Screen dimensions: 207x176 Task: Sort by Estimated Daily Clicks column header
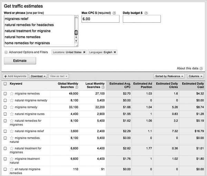coord(167,85)
